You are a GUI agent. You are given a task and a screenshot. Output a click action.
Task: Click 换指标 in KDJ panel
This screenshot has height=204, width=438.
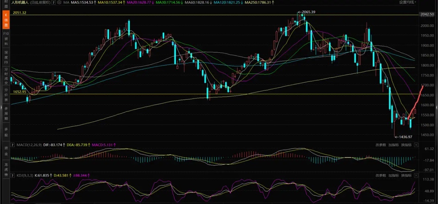406,175
